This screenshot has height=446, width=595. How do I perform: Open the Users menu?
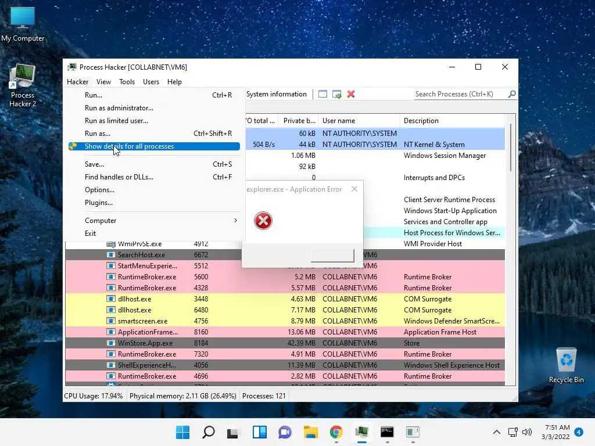(x=151, y=81)
